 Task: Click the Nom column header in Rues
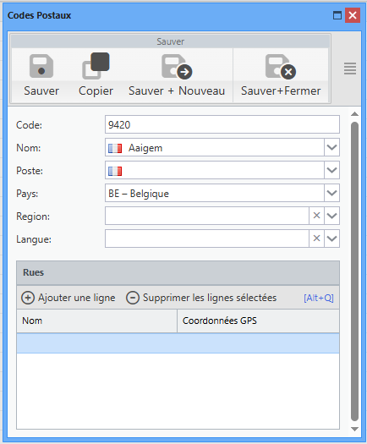[97, 321]
